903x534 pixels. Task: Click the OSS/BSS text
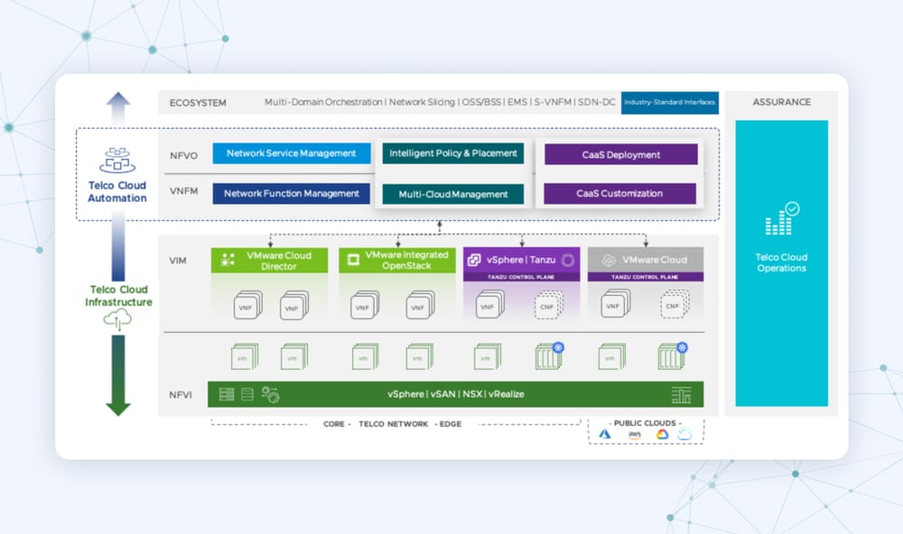(x=481, y=102)
